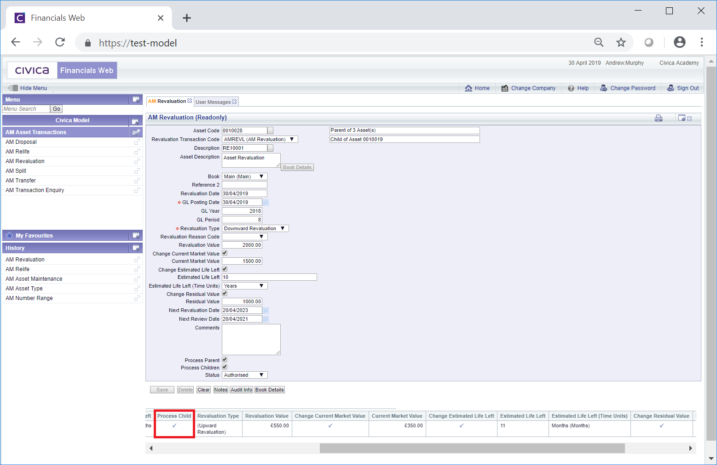The width and height of the screenshot is (717, 465).
Task: Open AM Disposal in new window icon
Action: tap(137, 142)
